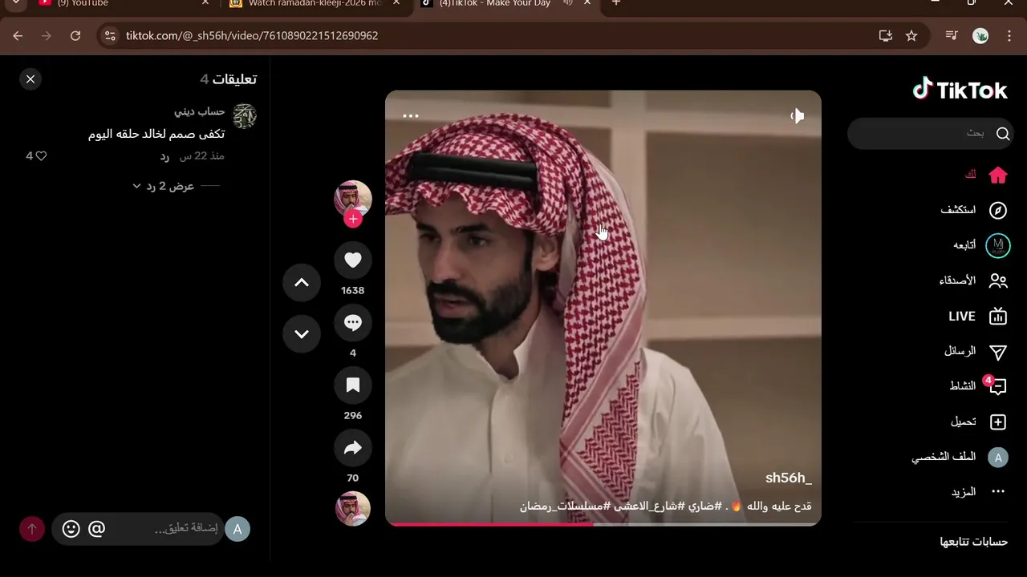This screenshot has width=1027, height=577.
Task: Open video options three-dot menu
Action: pyautogui.click(x=411, y=115)
